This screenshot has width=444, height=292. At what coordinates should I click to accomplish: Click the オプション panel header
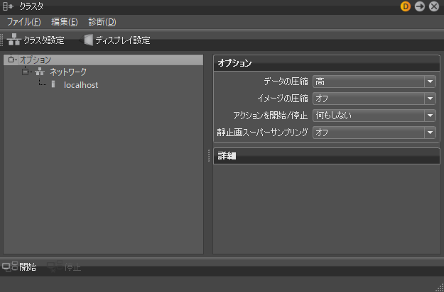point(327,63)
